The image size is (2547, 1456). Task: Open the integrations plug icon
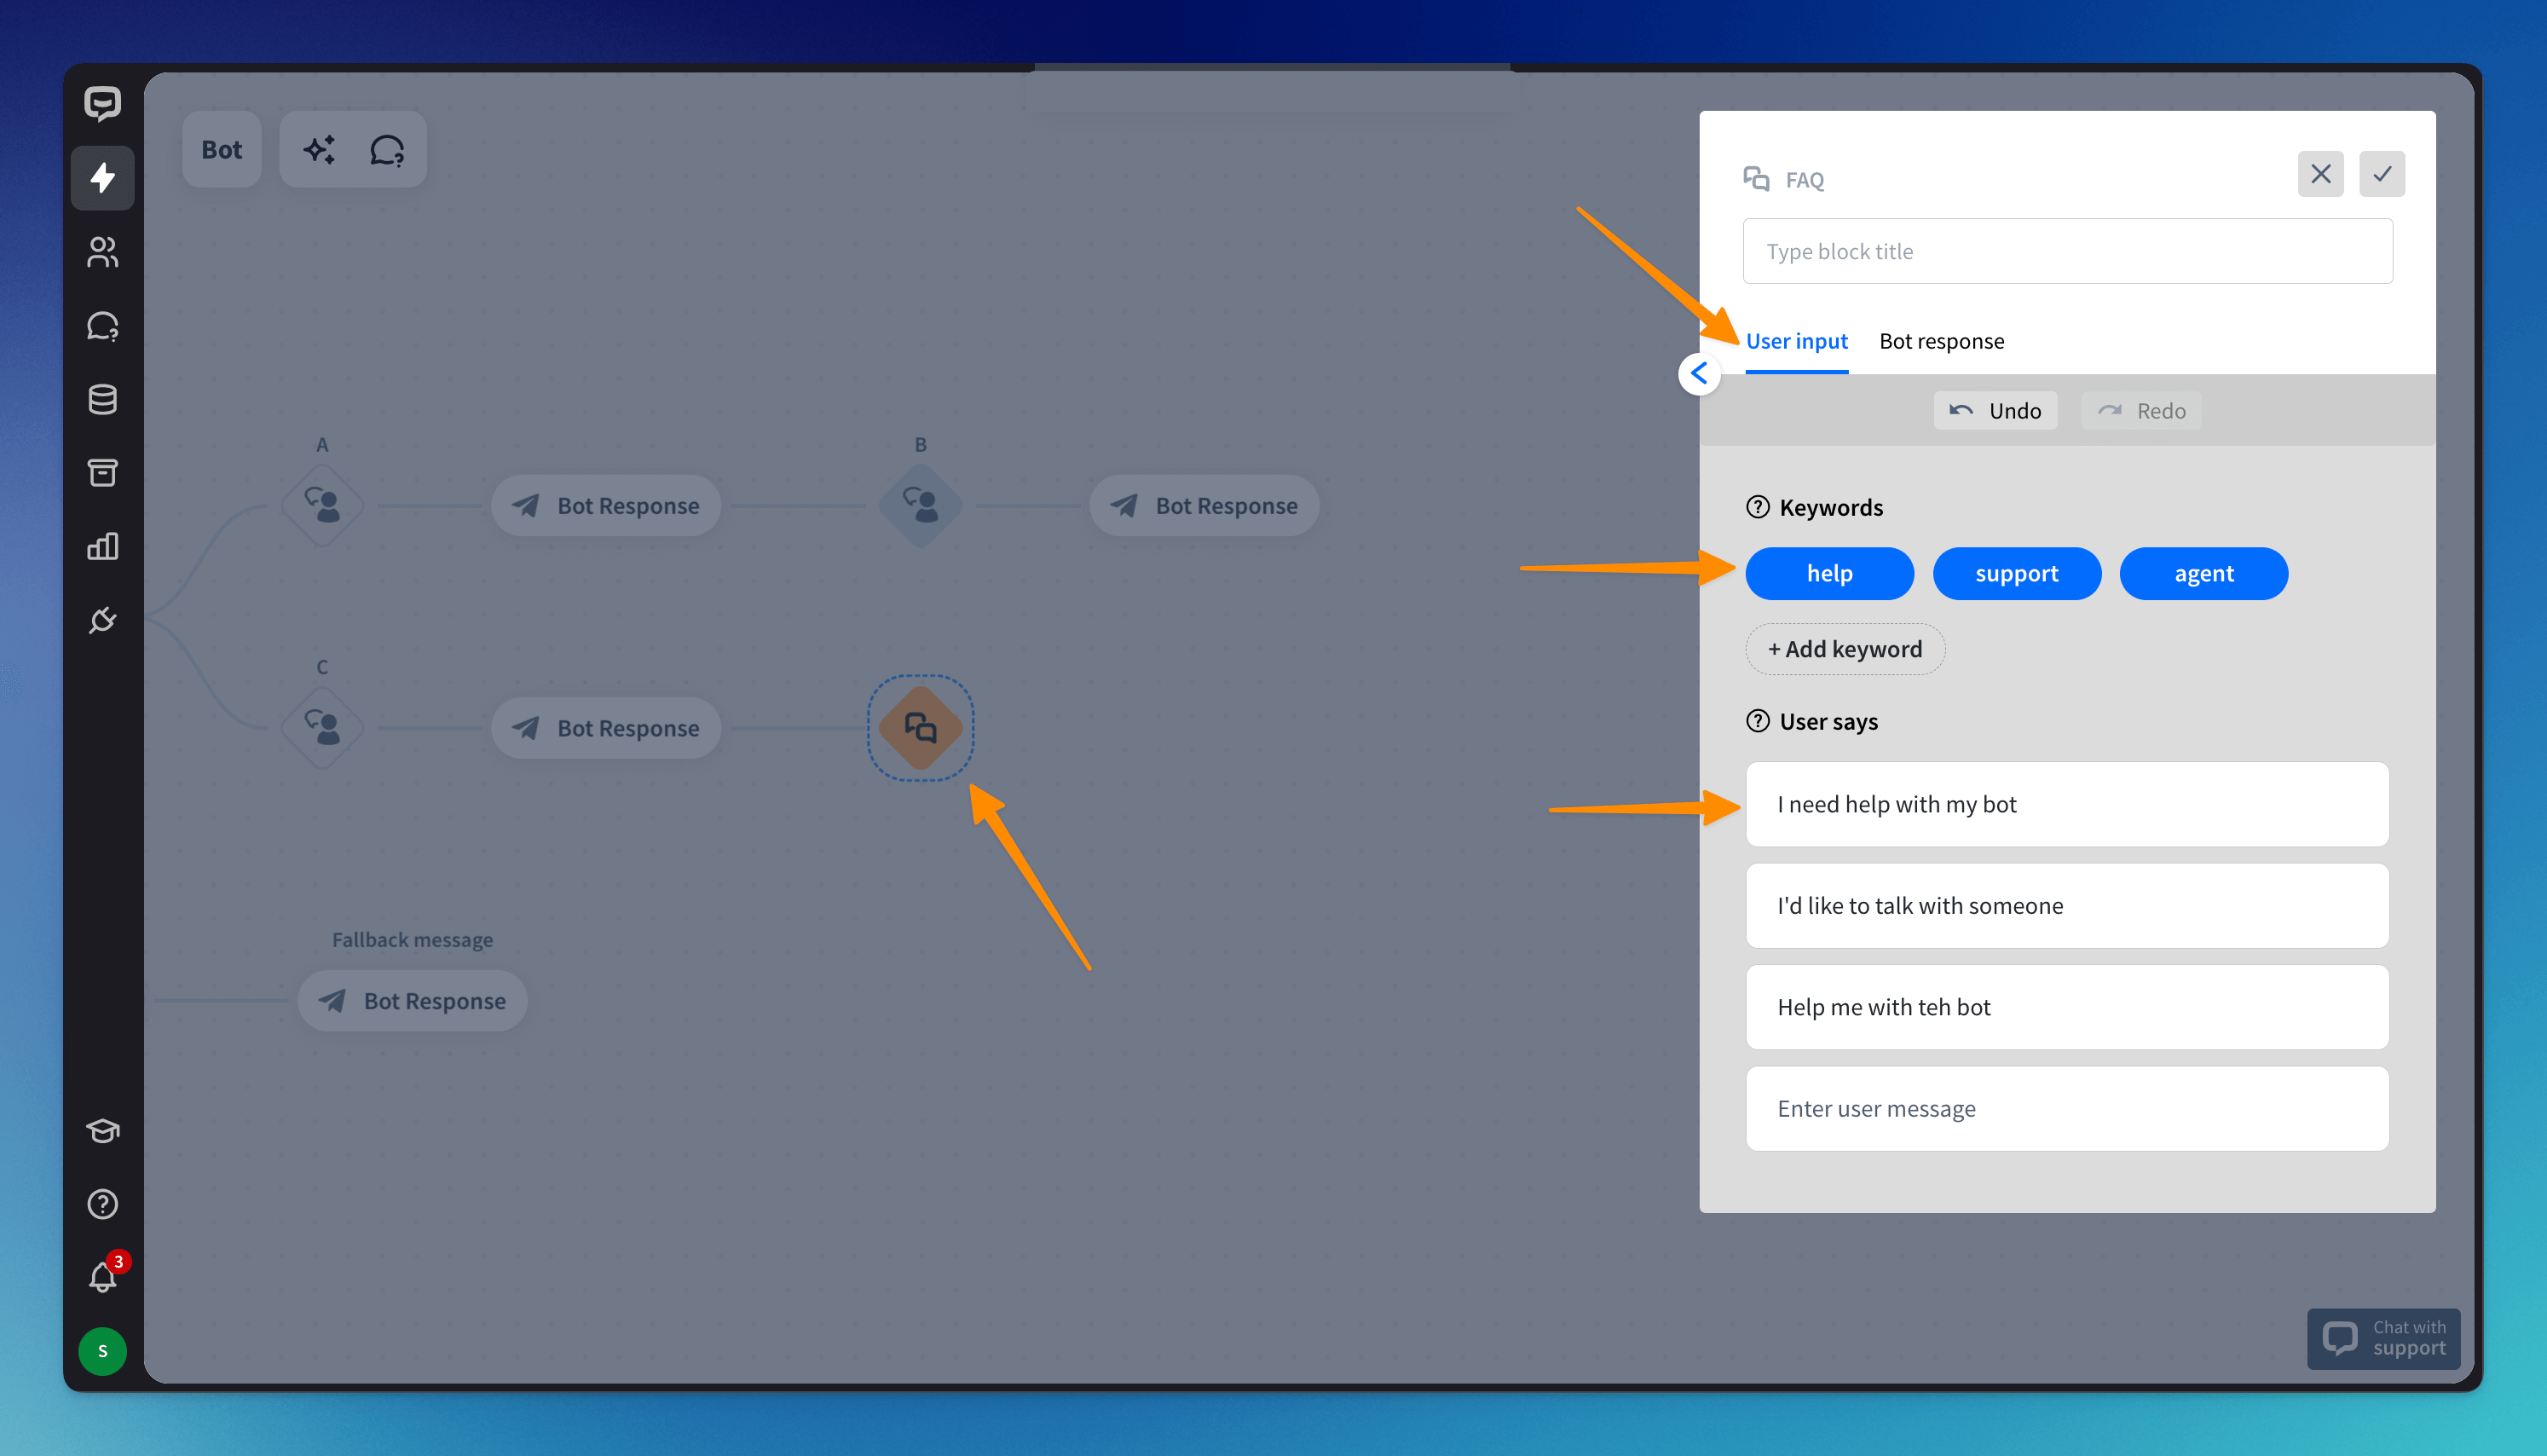(x=102, y=620)
